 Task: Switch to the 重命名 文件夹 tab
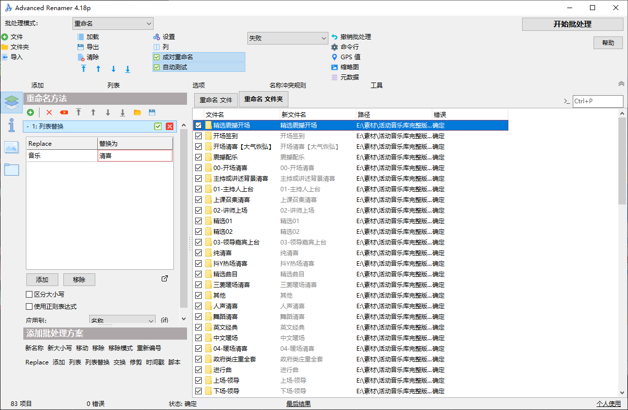[x=263, y=99]
